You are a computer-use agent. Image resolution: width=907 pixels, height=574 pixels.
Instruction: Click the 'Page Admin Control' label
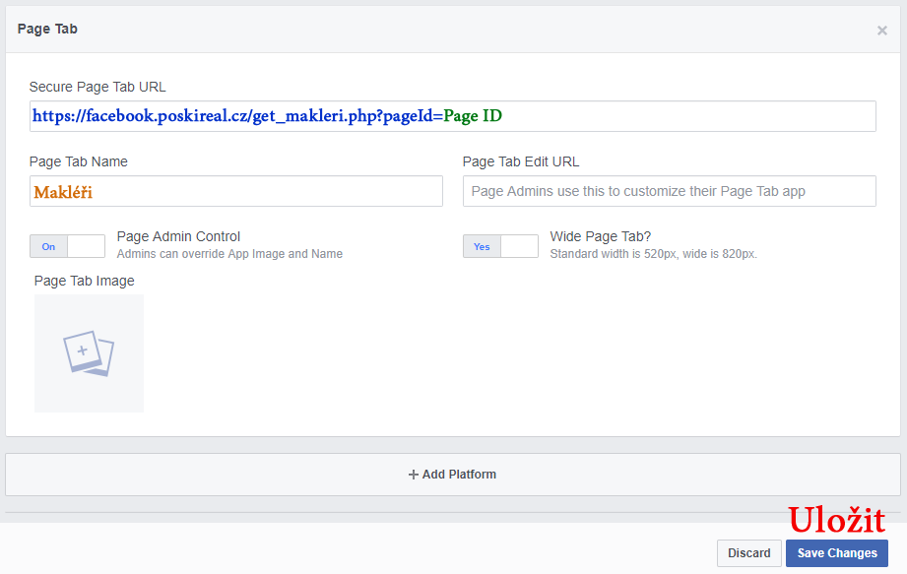coord(178,236)
